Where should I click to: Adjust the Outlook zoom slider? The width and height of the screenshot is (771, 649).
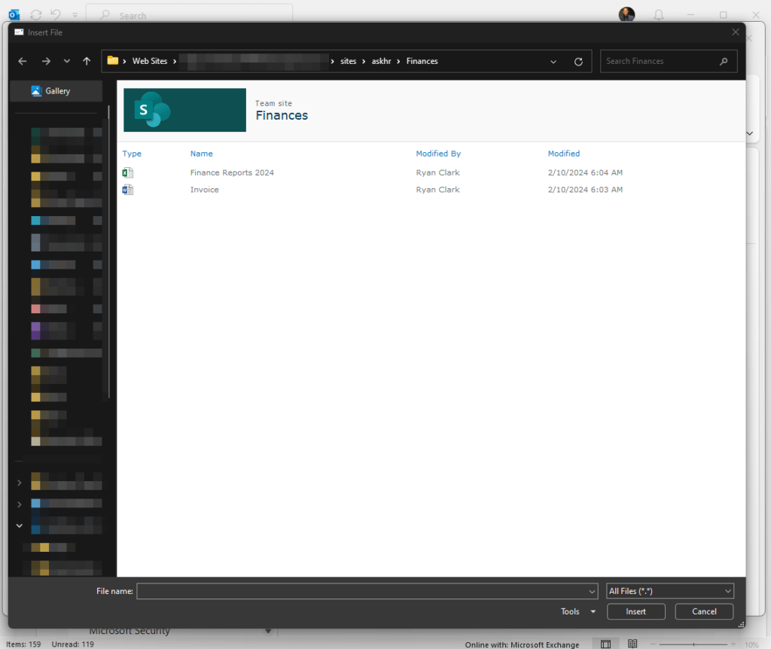693,644
